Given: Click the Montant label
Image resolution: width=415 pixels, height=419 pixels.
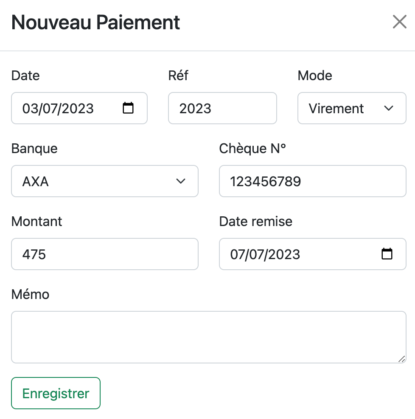Looking at the screenshot, I should [x=36, y=221].
